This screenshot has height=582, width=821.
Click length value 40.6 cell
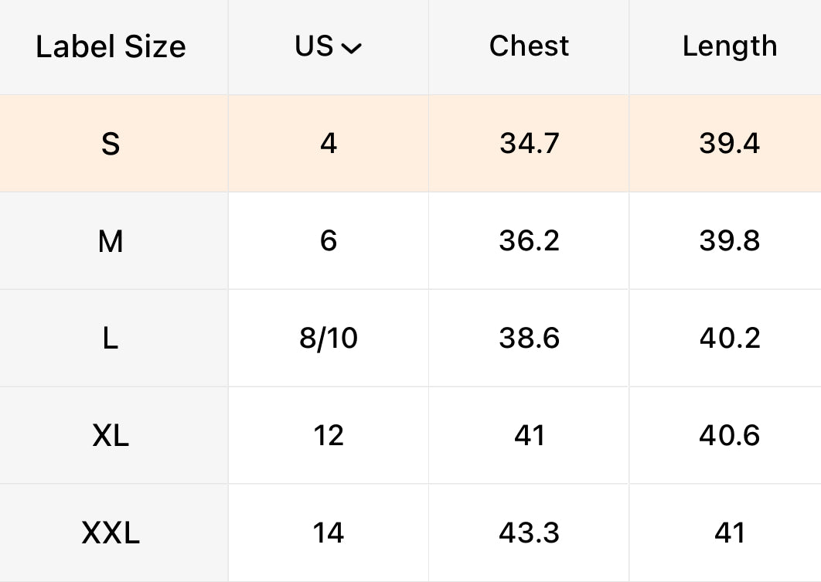(x=729, y=436)
